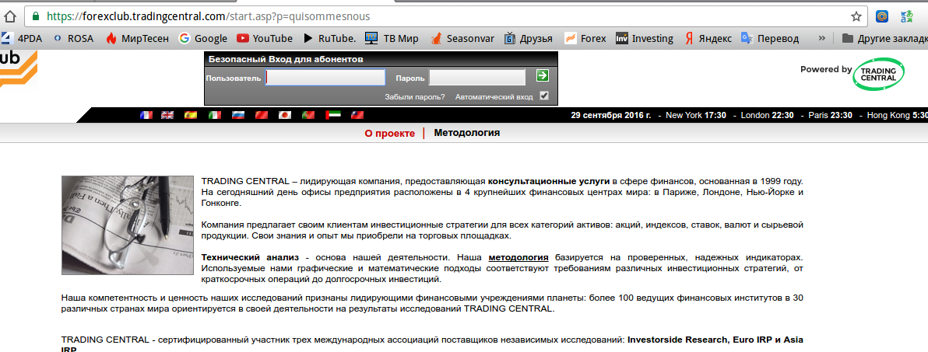Click the 'Investorside Research, Euro IRP и Asia' bold text

[715, 341]
